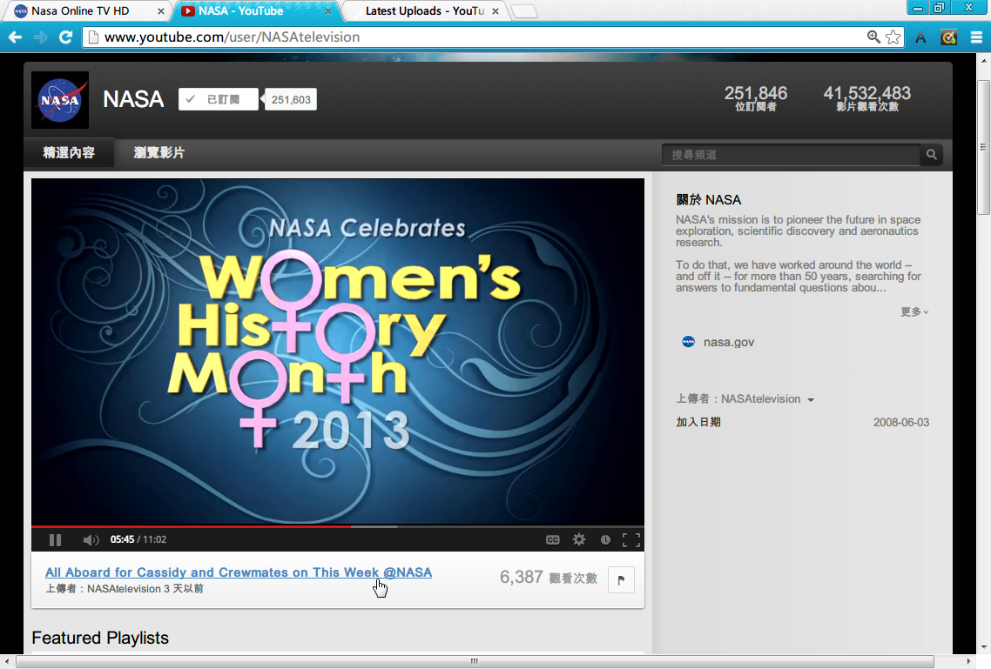
Task: Open 'All Aboard for Cassidy and Crewmates' link
Action: tap(239, 572)
